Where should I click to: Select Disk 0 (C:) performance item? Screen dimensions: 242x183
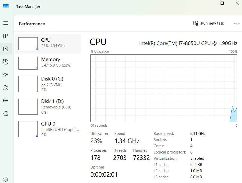pyautogui.click(x=48, y=84)
